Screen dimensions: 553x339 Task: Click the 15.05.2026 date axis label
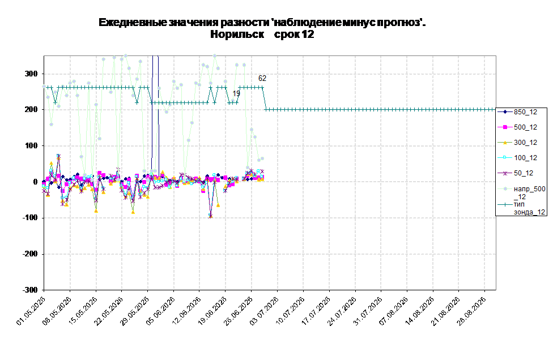(83, 311)
